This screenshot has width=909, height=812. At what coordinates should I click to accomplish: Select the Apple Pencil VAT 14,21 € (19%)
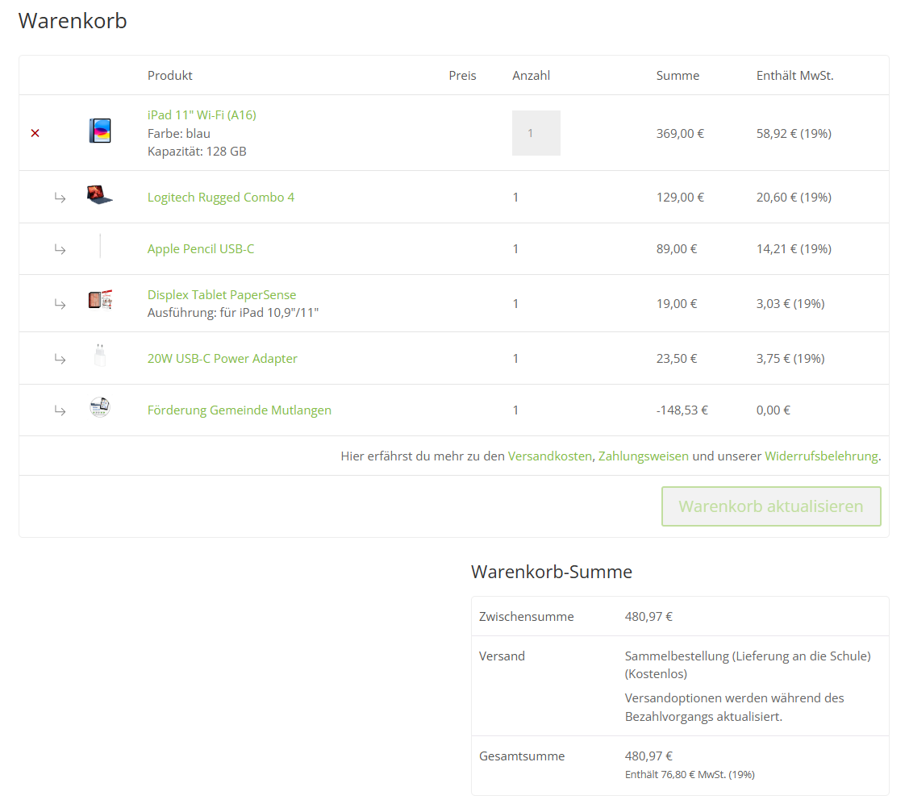point(794,248)
